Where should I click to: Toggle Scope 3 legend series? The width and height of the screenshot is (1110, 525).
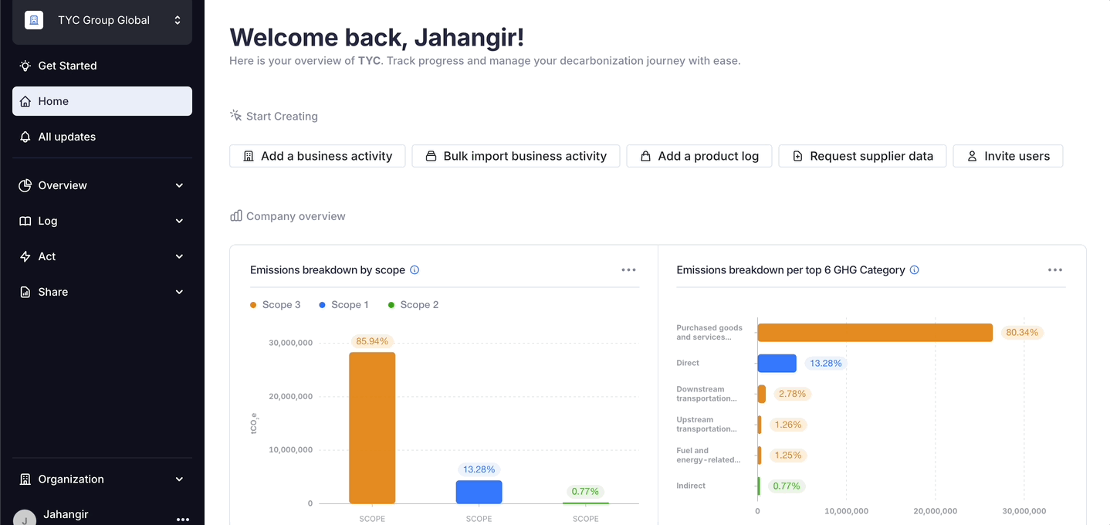pyautogui.click(x=276, y=305)
